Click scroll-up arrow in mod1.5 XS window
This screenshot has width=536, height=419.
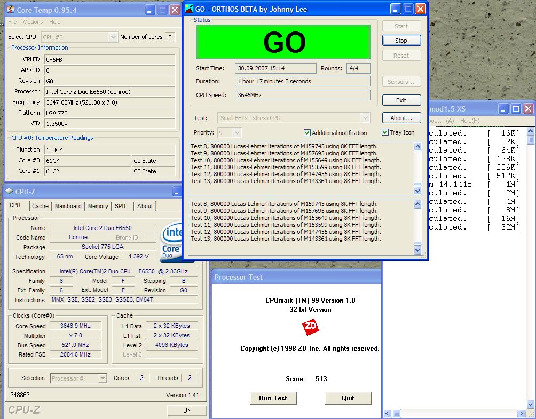(530, 131)
